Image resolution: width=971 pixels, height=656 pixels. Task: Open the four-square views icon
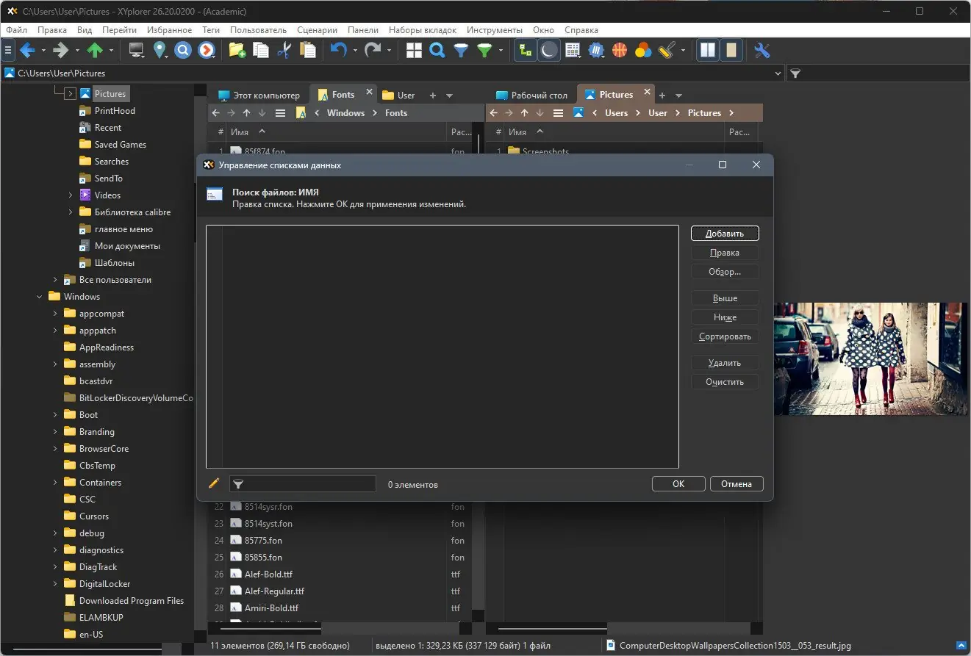pyautogui.click(x=414, y=50)
